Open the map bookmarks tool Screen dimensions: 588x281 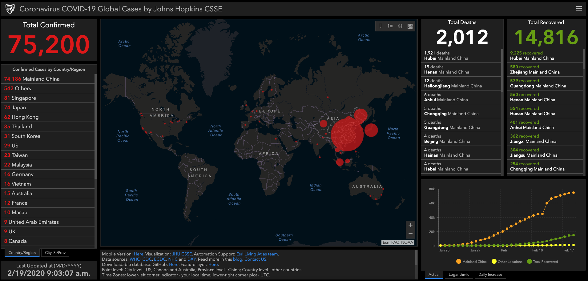[381, 26]
